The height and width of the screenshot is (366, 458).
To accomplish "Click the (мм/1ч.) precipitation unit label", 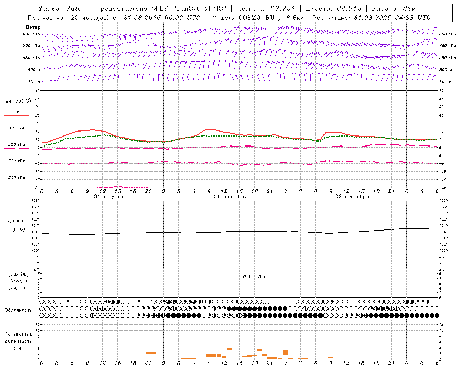I will pyautogui.click(x=19, y=288).
